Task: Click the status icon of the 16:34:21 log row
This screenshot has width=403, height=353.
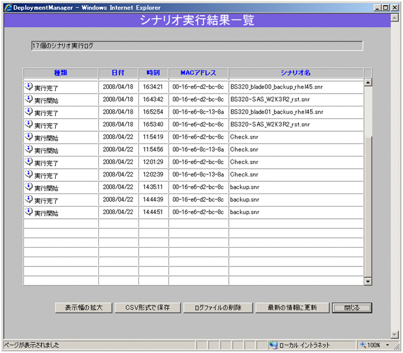Action: [x=29, y=86]
